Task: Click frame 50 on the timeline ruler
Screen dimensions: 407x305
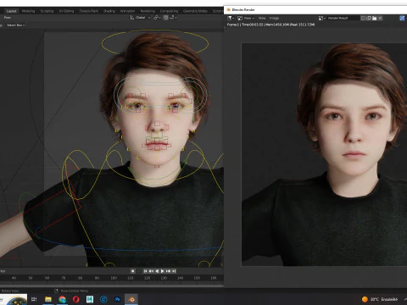Action: (31, 278)
